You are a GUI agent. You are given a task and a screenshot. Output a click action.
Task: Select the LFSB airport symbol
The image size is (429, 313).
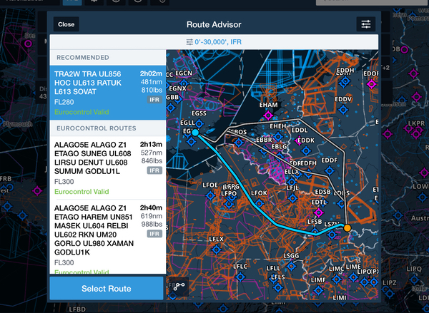pyautogui.click(x=315, y=230)
